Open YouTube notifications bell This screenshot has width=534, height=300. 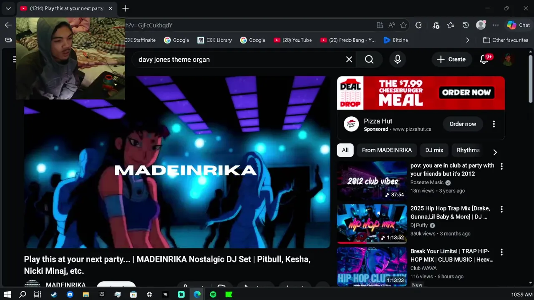[x=484, y=60]
